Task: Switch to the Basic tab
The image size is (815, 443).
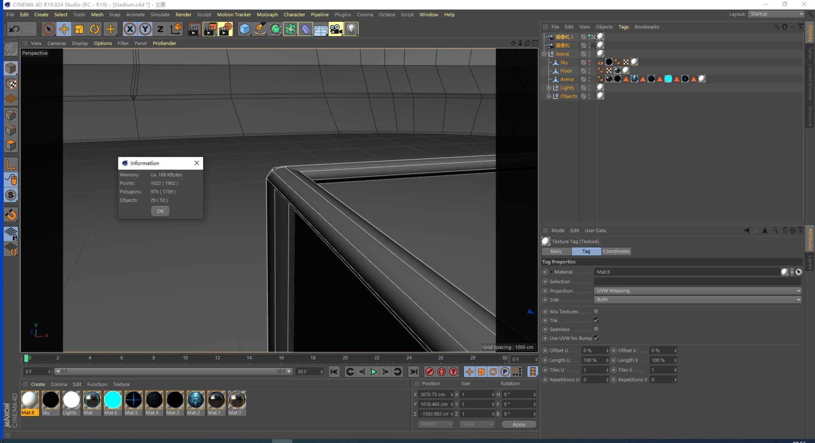Action: [x=556, y=251]
